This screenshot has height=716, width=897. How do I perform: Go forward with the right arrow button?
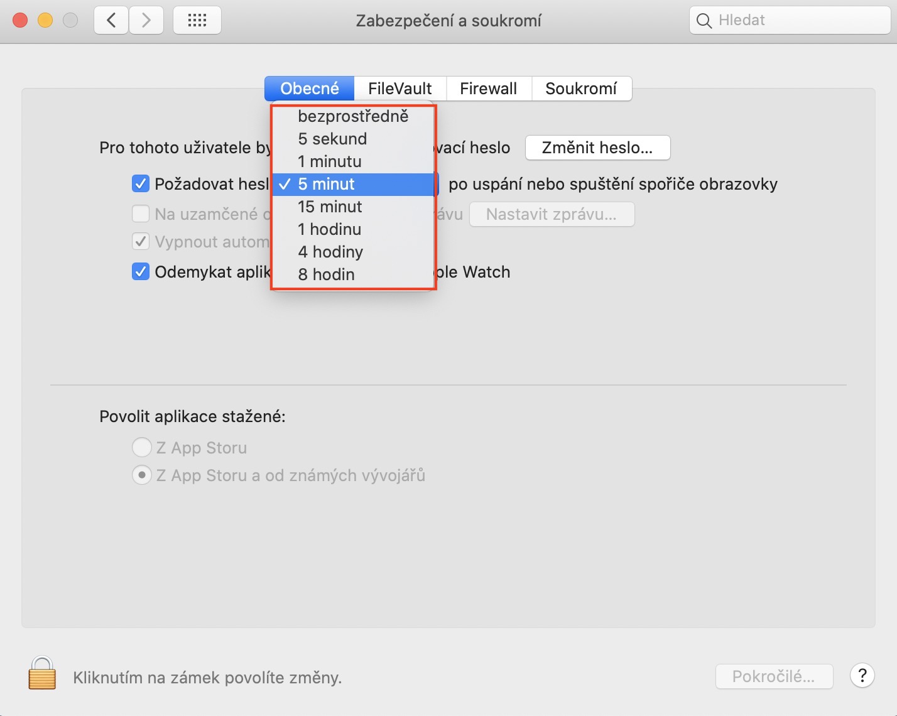(146, 21)
